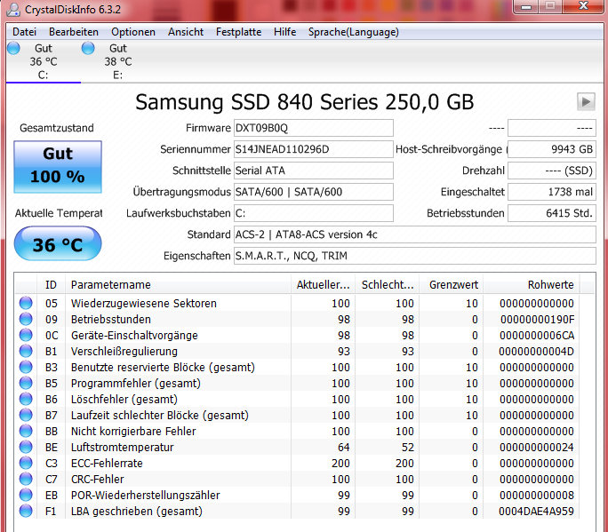Click status icon for Nicht korrigierbare Fehler row

pos(26,431)
